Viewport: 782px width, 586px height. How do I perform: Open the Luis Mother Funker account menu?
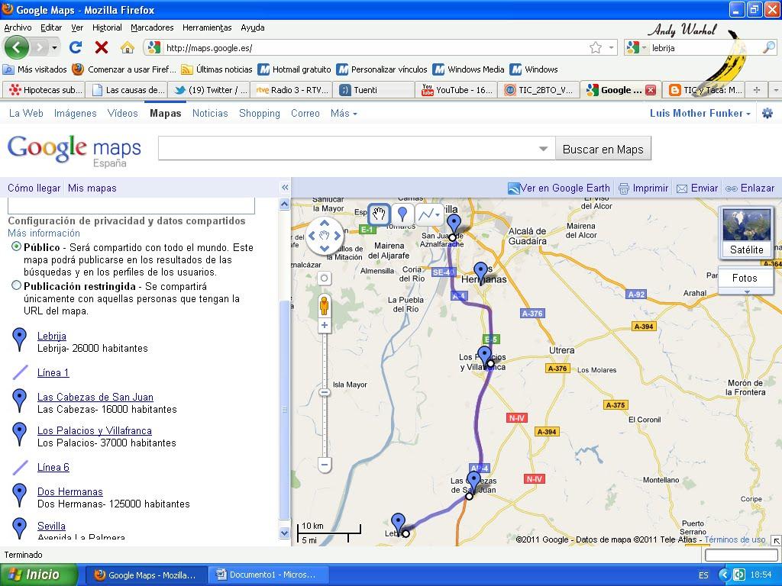coord(700,113)
